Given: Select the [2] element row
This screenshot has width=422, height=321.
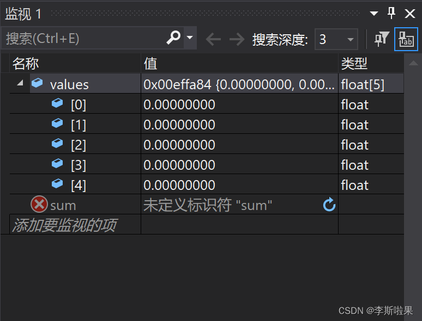Looking at the screenshot, I should [x=207, y=144].
